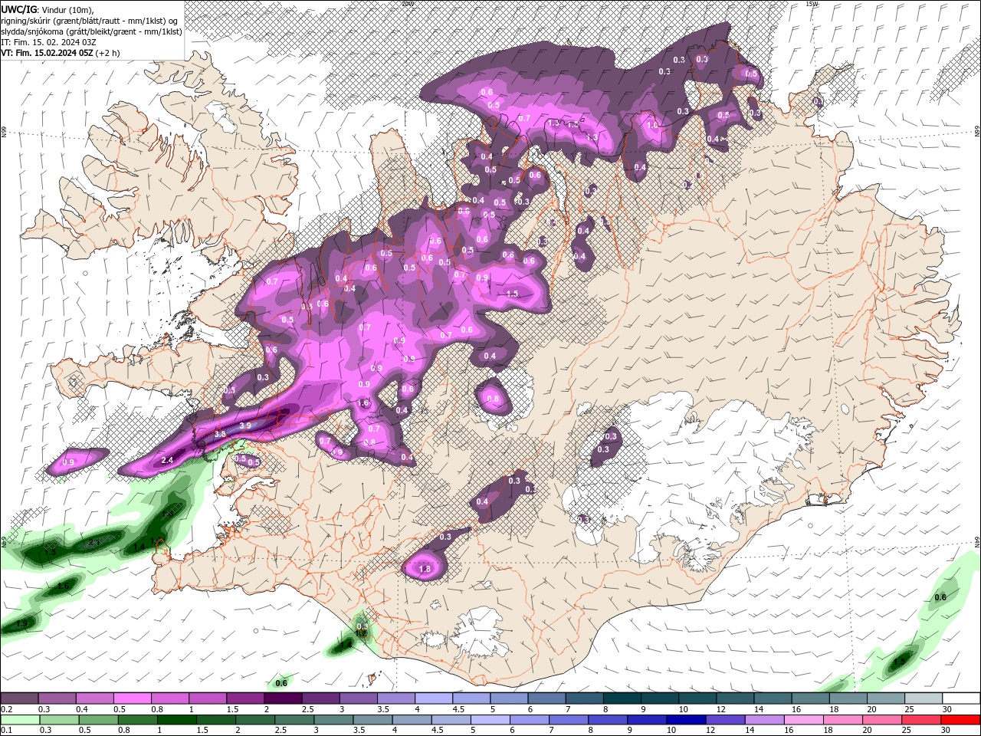Select the bright pink 0.5–0.8 snow legend swatch
The image size is (981, 736).
(132, 698)
